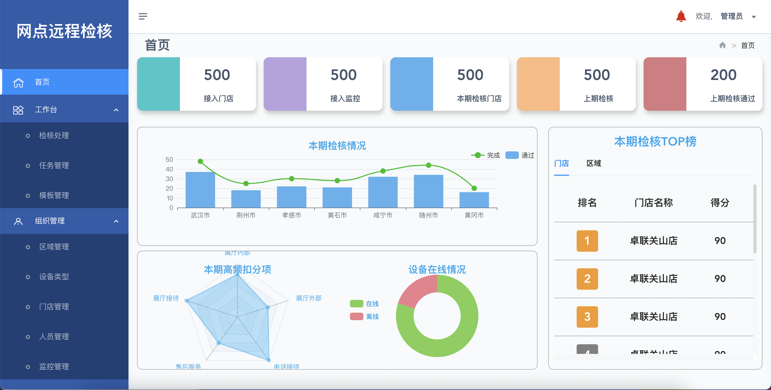Click the 随州市 bar in chart
The image size is (771, 390).
point(428,192)
